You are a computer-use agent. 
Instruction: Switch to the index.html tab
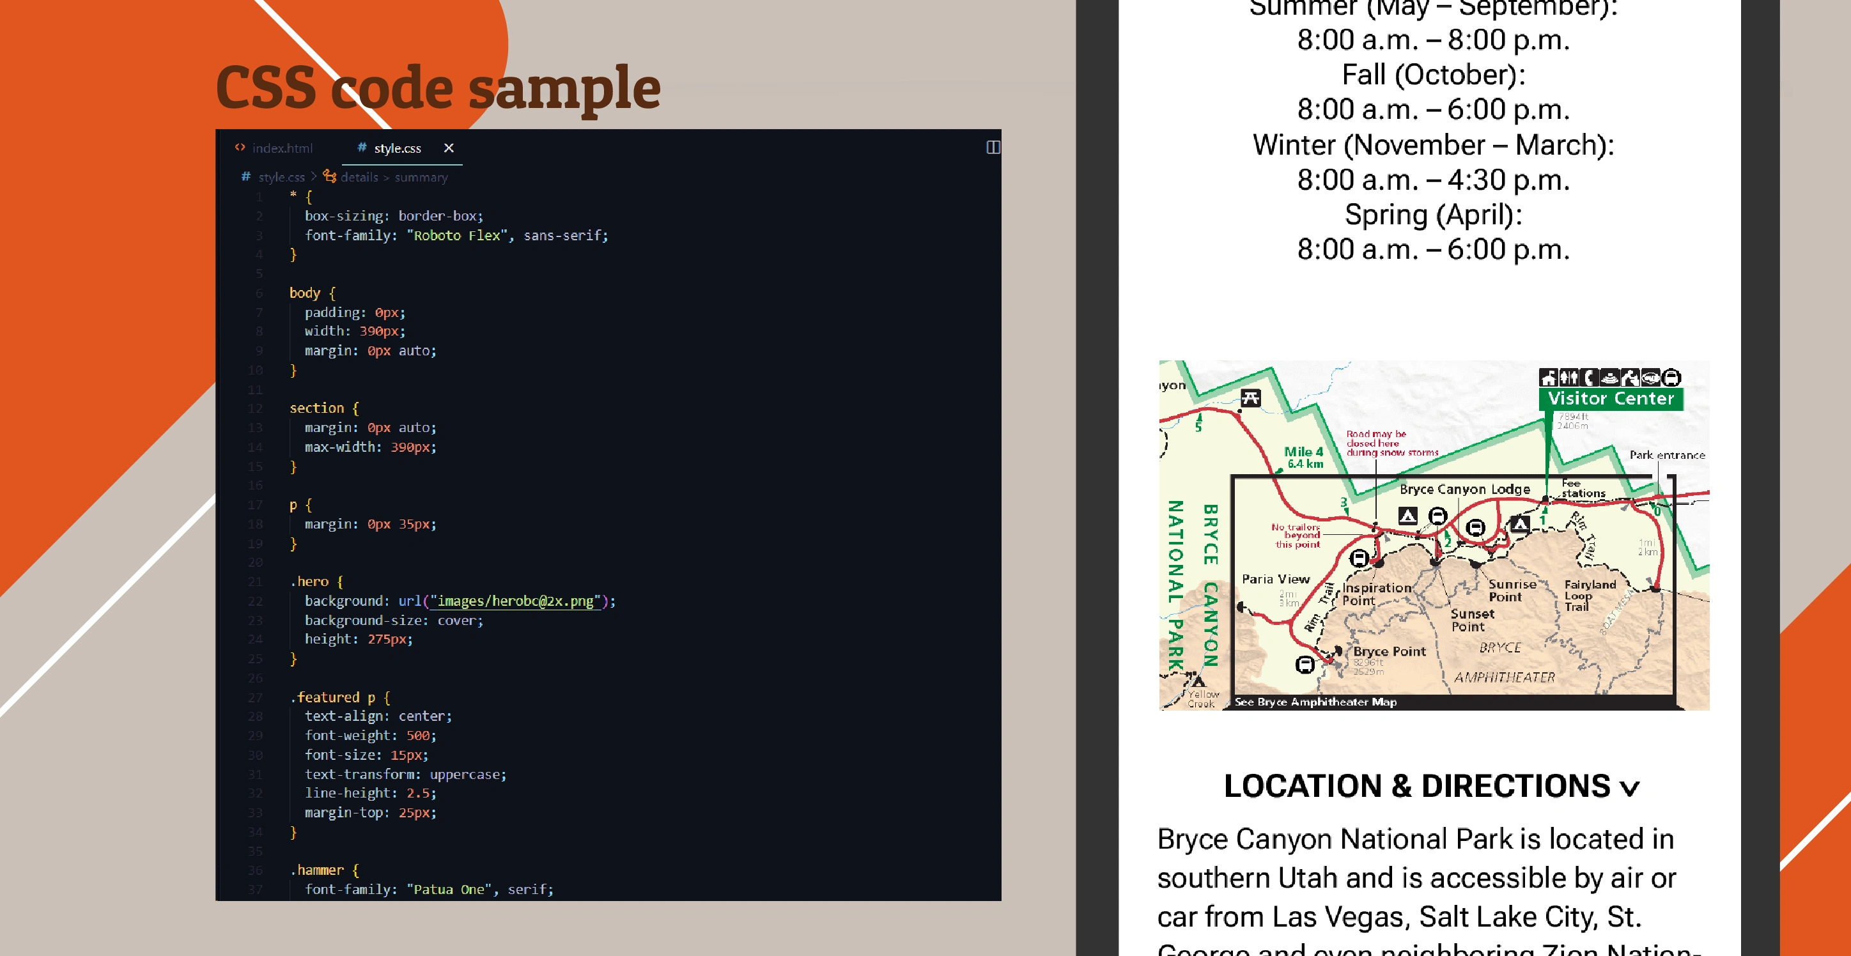coord(282,148)
